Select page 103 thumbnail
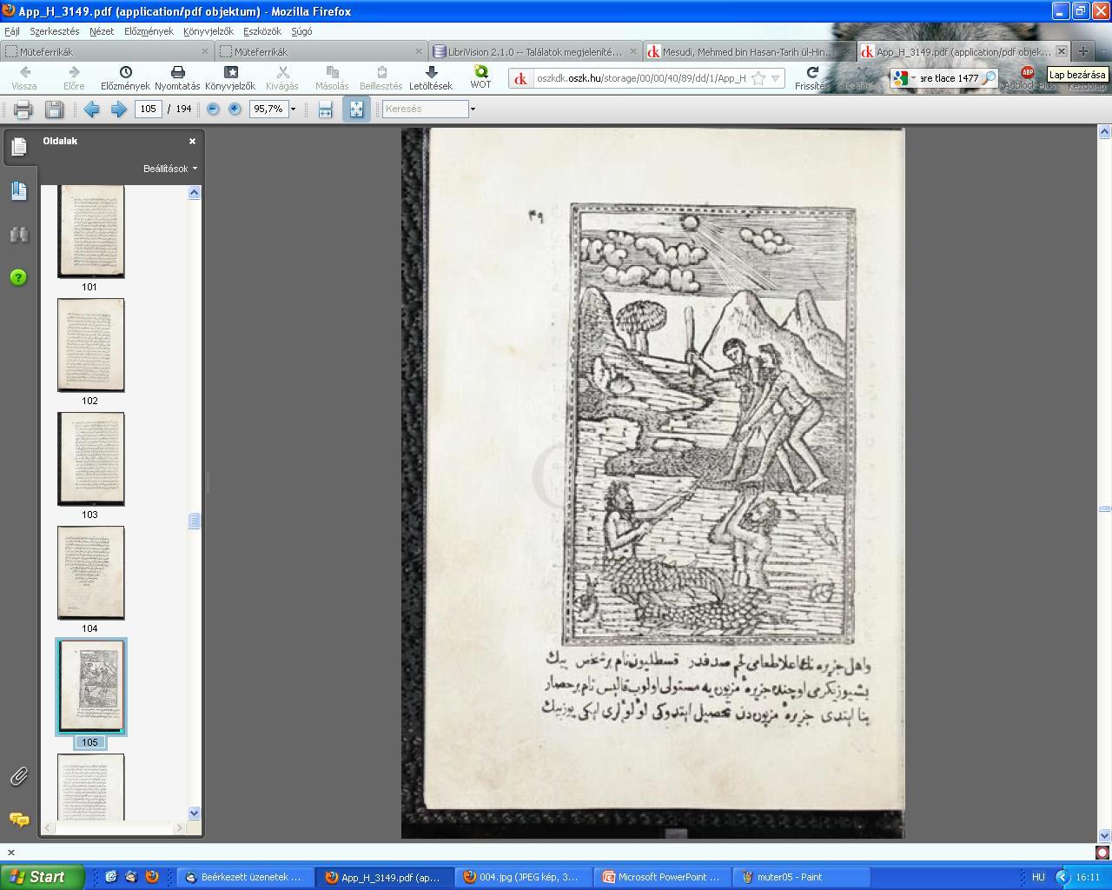Image resolution: width=1112 pixels, height=890 pixels. (x=90, y=459)
